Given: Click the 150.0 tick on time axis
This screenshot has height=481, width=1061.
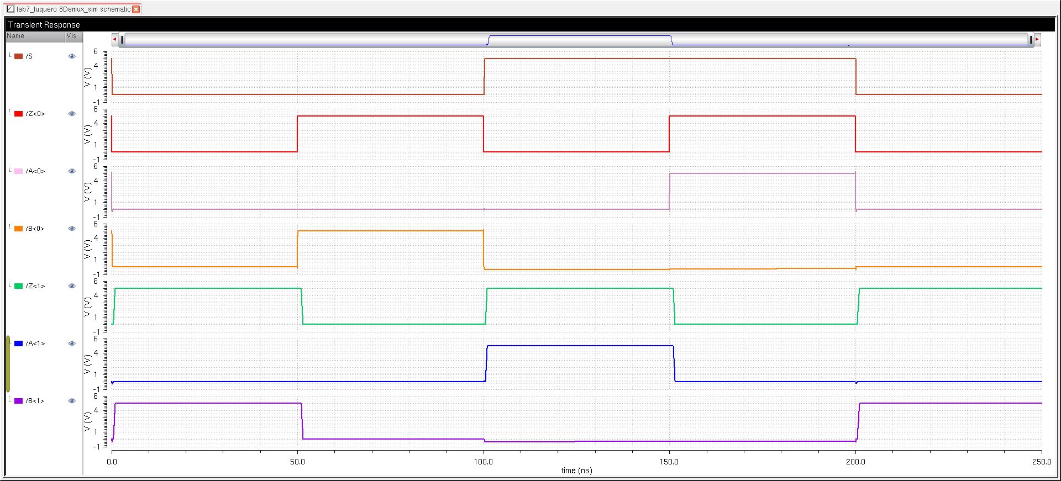Looking at the screenshot, I should point(669,462).
